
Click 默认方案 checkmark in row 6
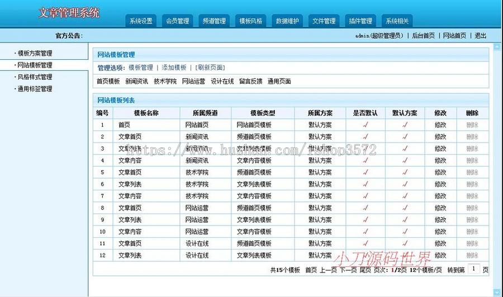pyautogui.click(x=405, y=184)
